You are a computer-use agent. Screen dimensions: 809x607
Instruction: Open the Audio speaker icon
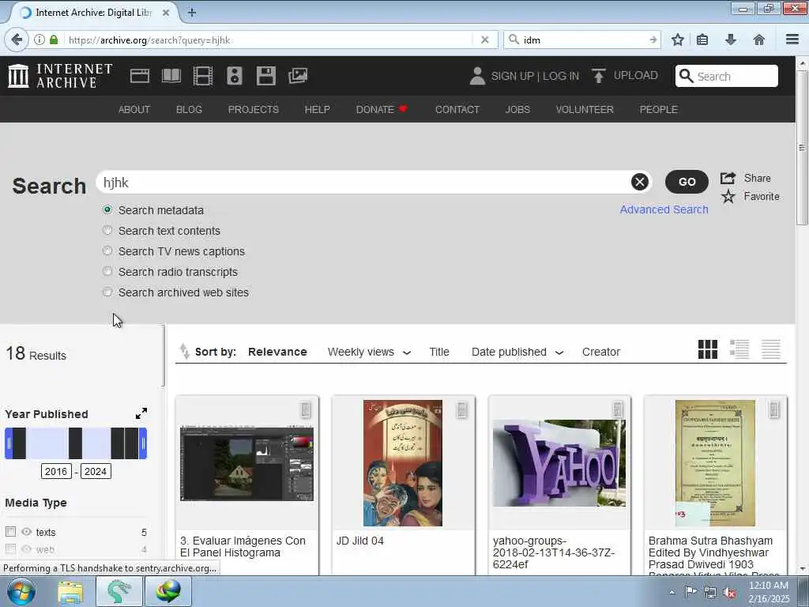(x=234, y=76)
